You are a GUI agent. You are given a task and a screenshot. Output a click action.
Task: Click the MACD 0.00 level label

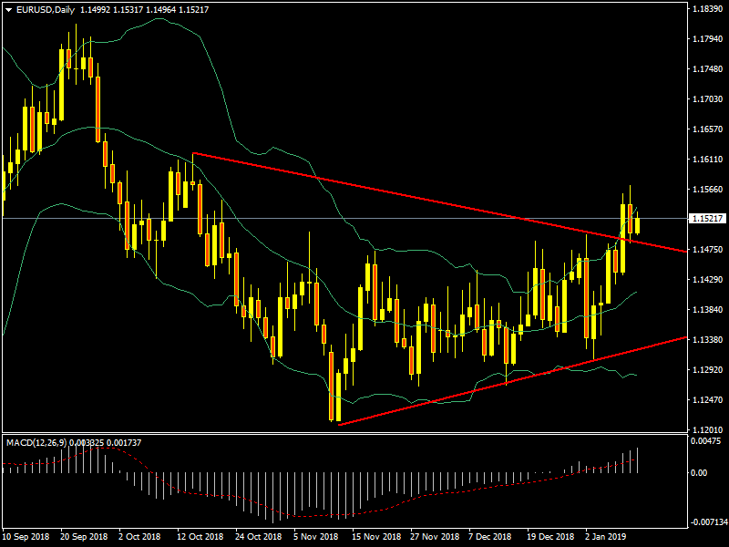pyautogui.click(x=702, y=472)
